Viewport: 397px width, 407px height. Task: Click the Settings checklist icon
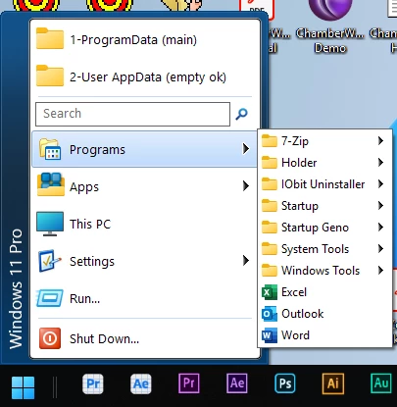(x=50, y=261)
